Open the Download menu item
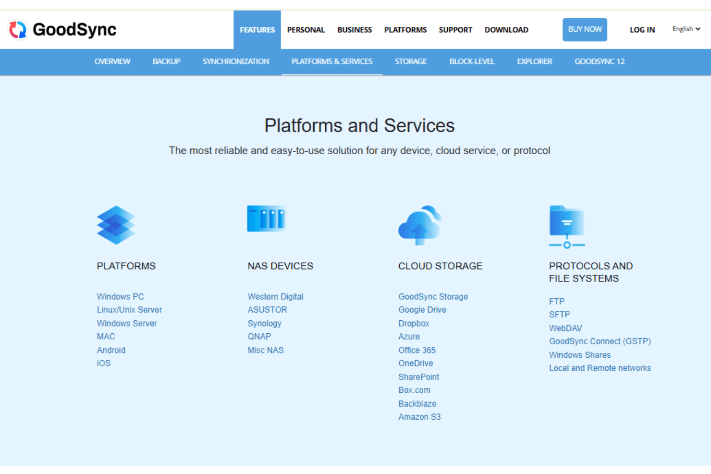The image size is (711, 474). (x=506, y=30)
